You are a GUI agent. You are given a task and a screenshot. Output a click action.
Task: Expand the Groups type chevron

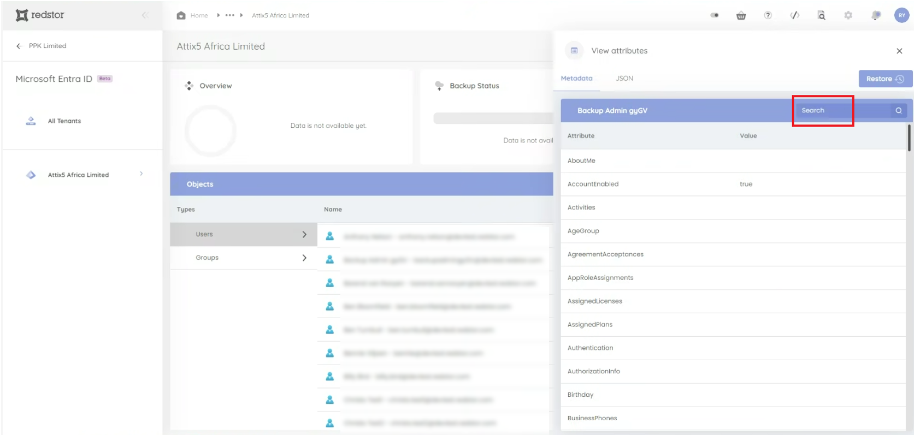click(x=304, y=258)
